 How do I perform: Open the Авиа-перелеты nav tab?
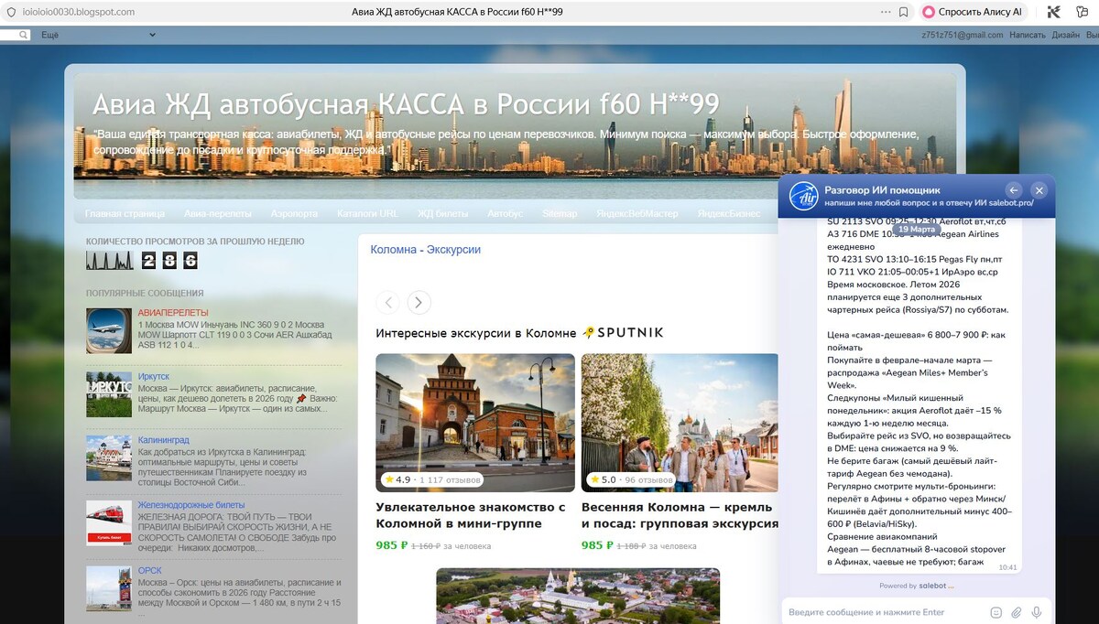tap(218, 213)
